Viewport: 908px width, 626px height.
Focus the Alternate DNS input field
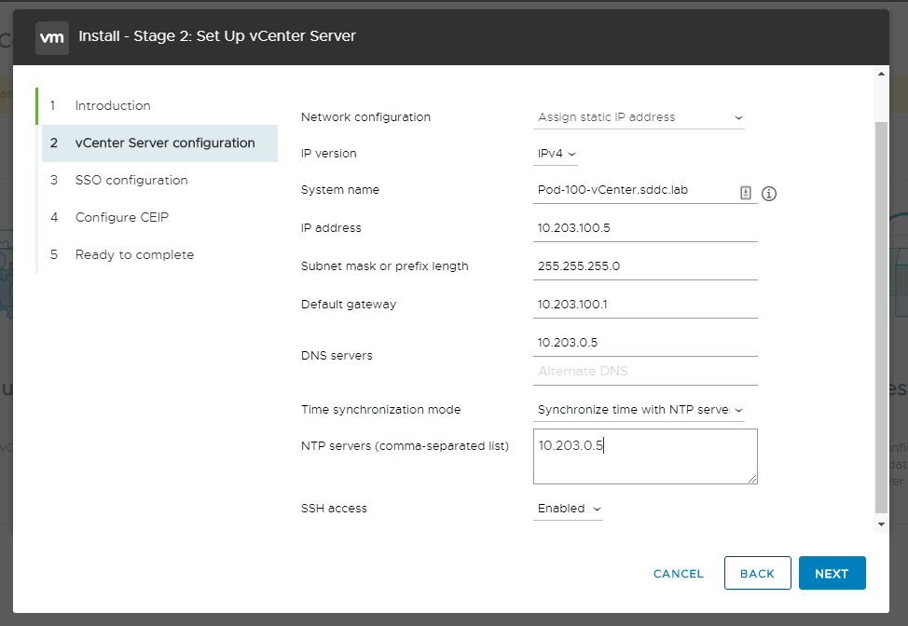tap(645, 372)
